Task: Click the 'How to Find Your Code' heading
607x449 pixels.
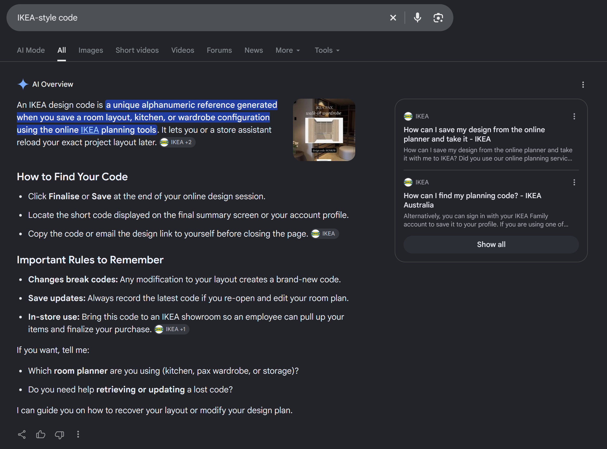Action: point(72,177)
